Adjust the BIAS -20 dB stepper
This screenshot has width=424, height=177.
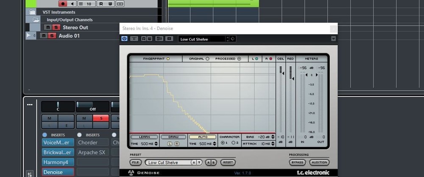[x=273, y=137]
